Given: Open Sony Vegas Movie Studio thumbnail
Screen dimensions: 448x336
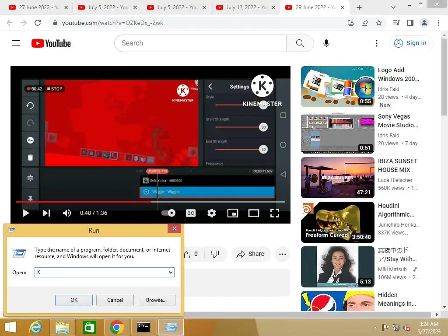Looking at the screenshot, I should 338,133.
